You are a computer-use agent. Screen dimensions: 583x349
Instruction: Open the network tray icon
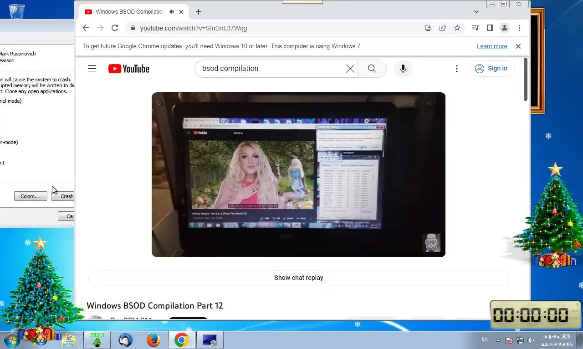coord(520,340)
